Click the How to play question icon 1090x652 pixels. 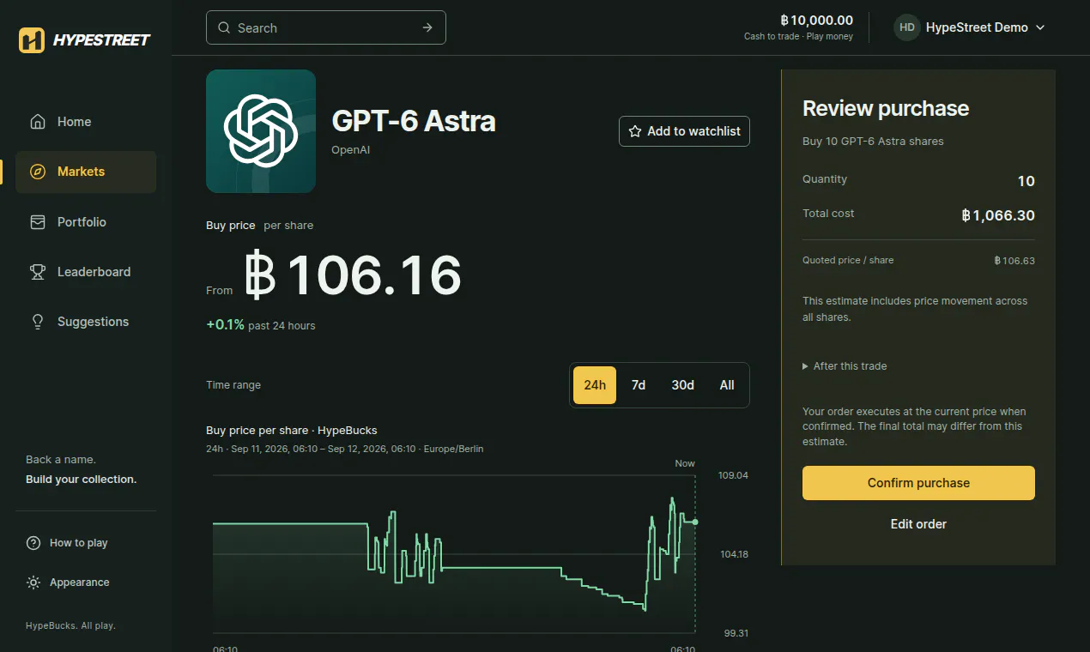coord(33,543)
